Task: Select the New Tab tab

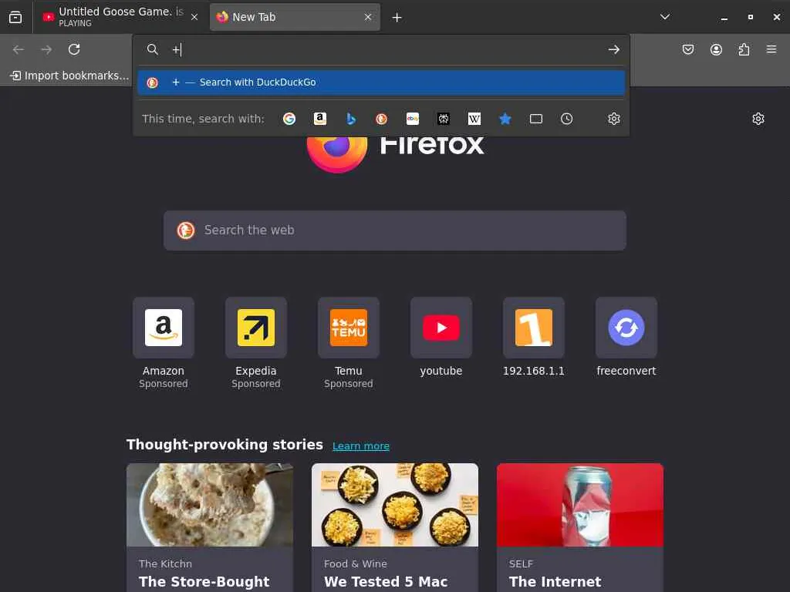Action: point(295,17)
